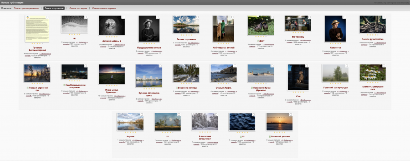
Task: Check the box on the Апрель photo
Action: click(x=142, y=114)
